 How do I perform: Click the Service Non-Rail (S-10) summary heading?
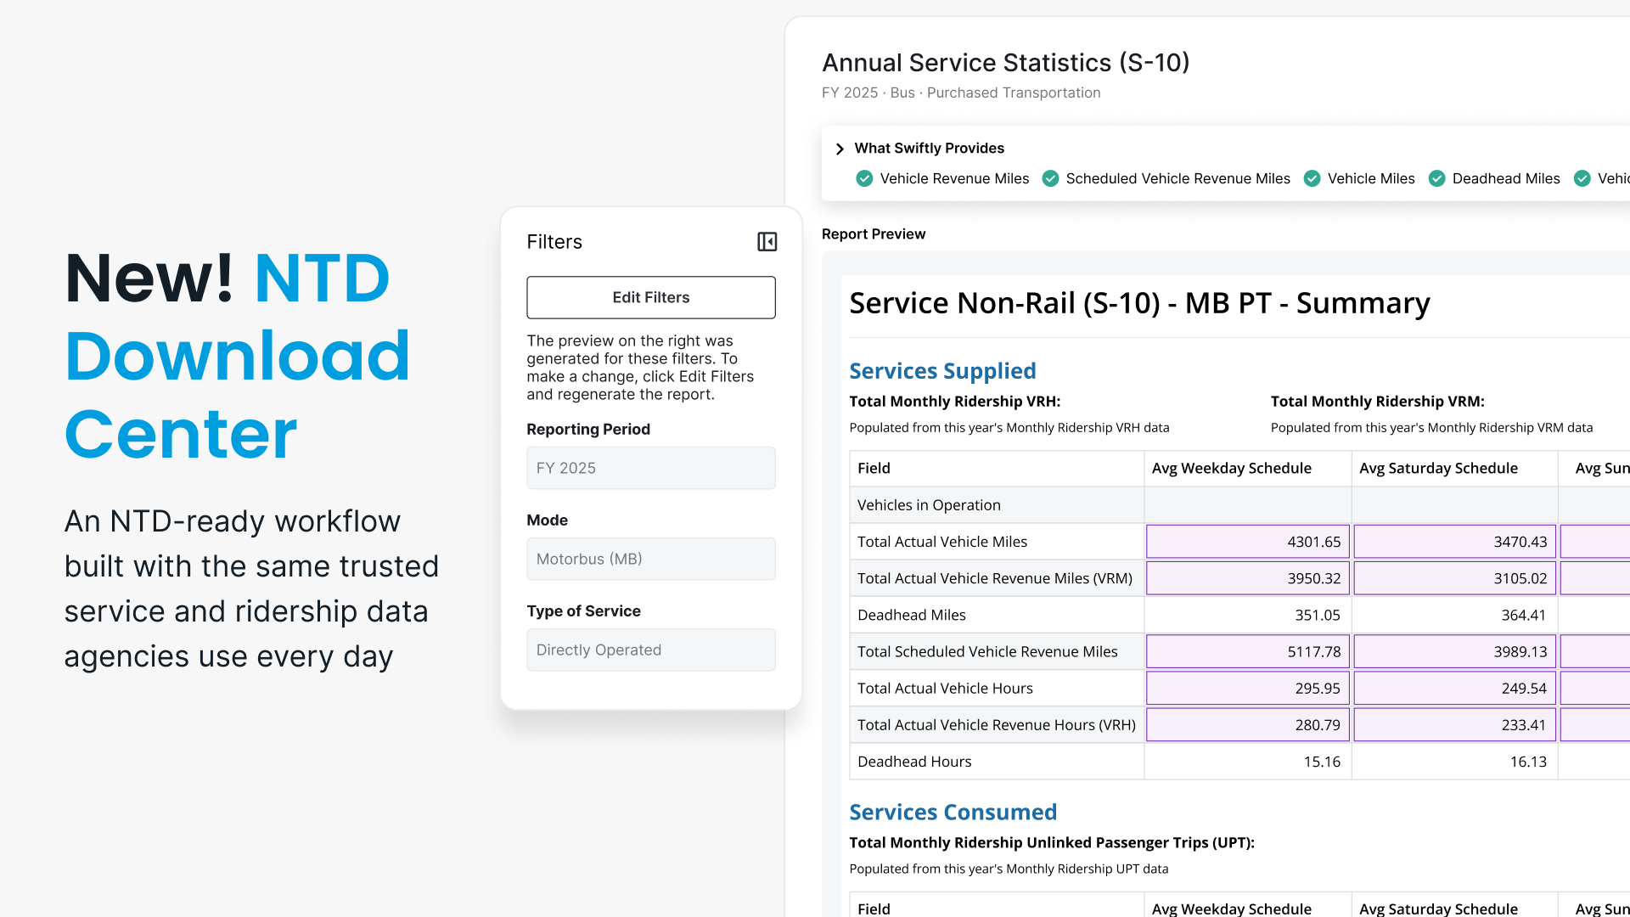coord(1139,303)
